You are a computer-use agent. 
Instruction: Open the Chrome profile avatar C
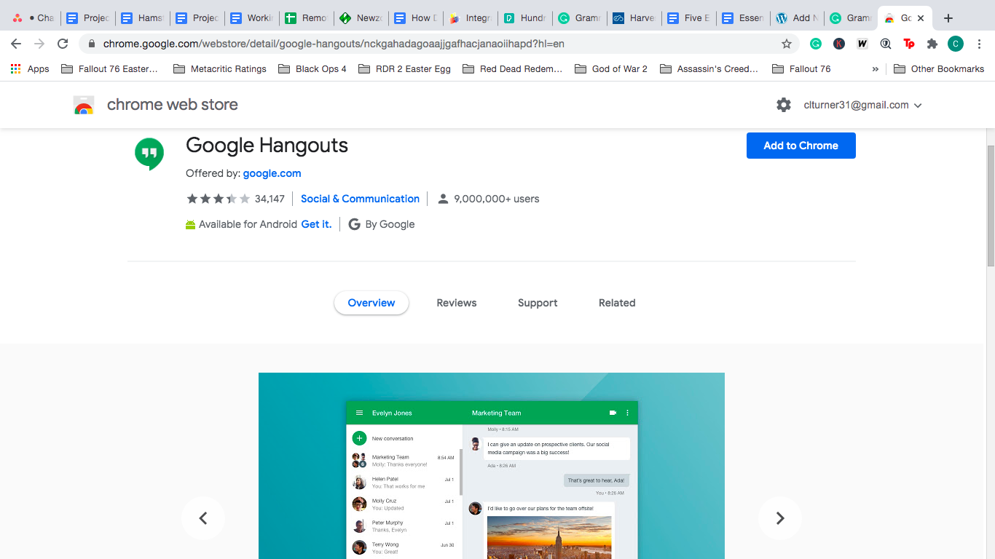point(956,44)
